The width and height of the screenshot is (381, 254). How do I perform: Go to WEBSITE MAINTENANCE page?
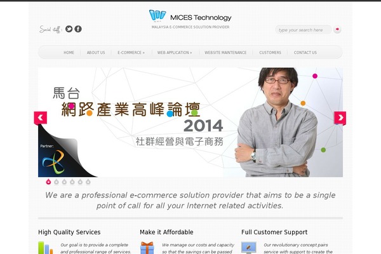(225, 53)
